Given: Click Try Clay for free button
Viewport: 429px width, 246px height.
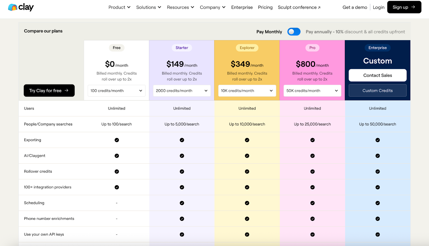Looking at the screenshot, I should (49, 91).
